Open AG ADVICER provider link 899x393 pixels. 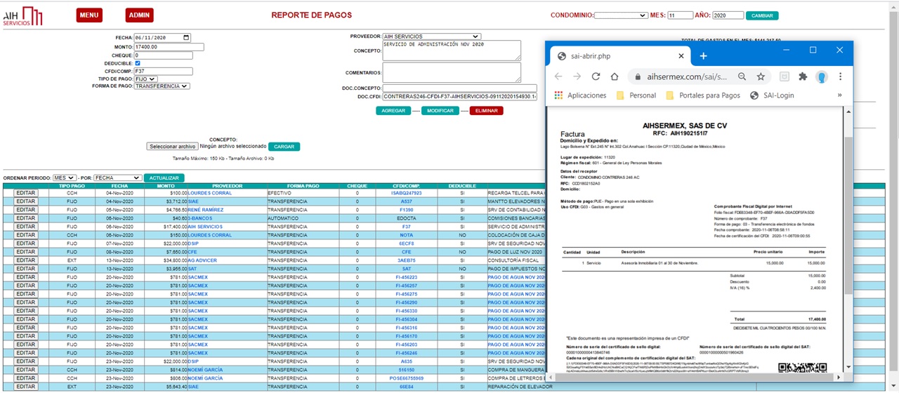pos(202,260)
